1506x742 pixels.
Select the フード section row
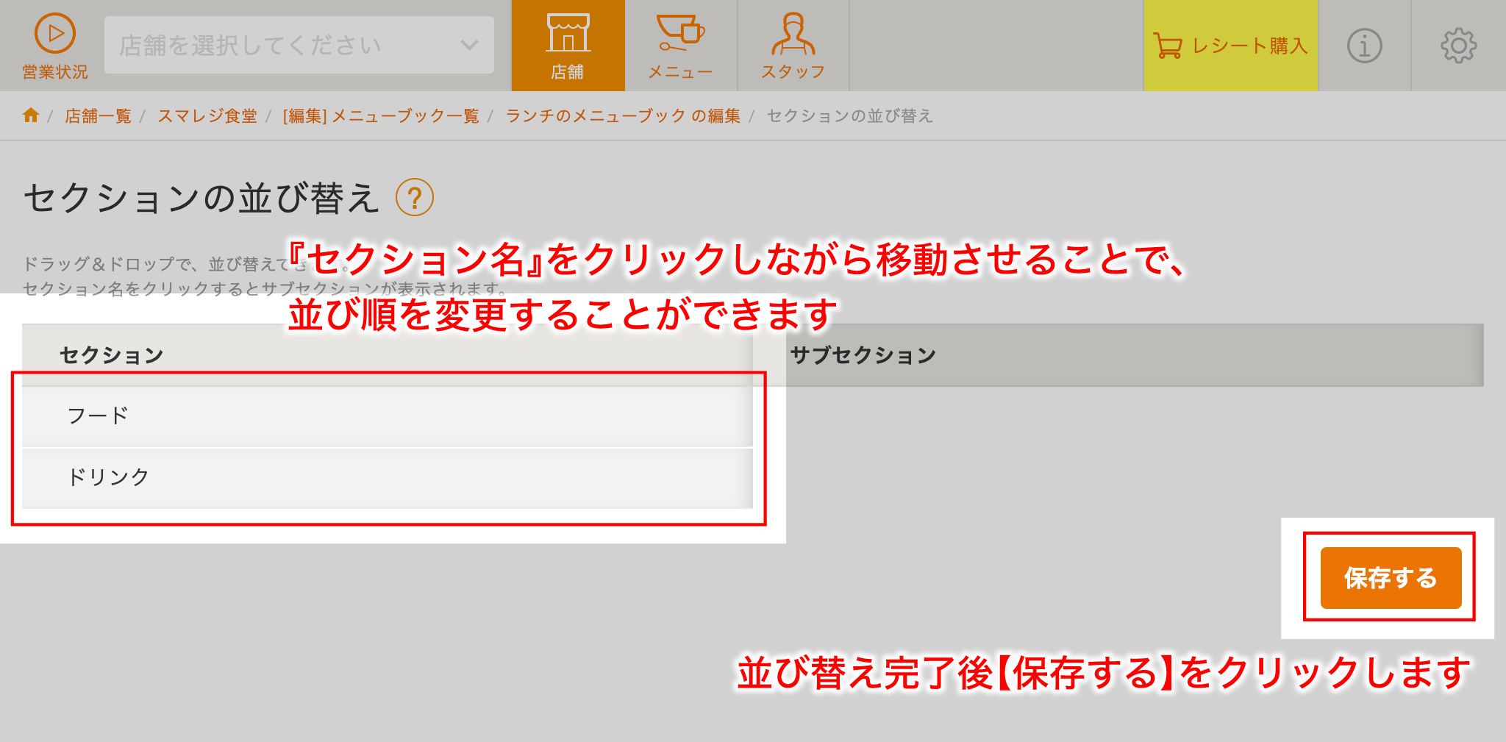(388, 416)
